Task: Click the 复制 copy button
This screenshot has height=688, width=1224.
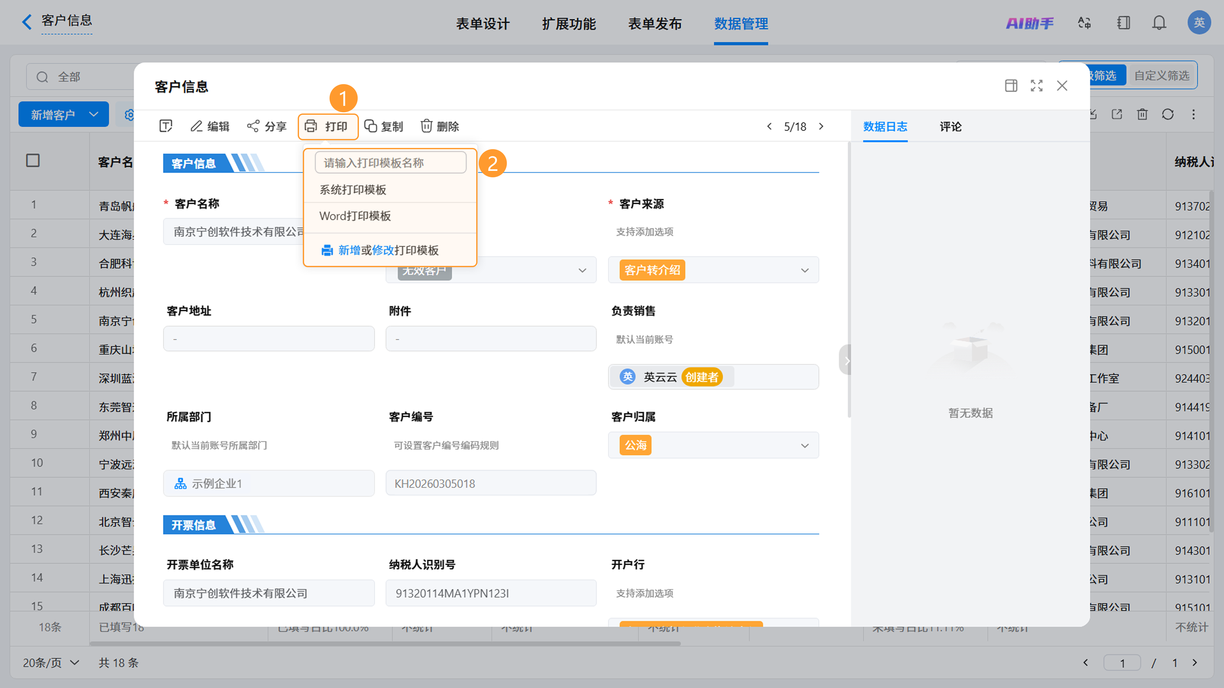Action: pos(383,126)
